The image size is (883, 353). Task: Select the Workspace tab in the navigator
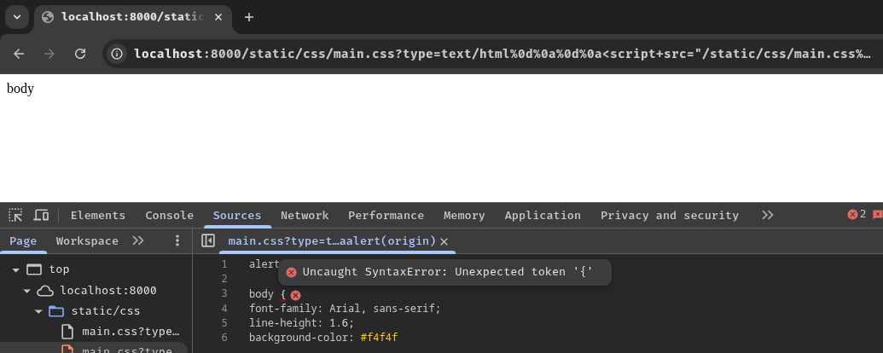(87, 241)
